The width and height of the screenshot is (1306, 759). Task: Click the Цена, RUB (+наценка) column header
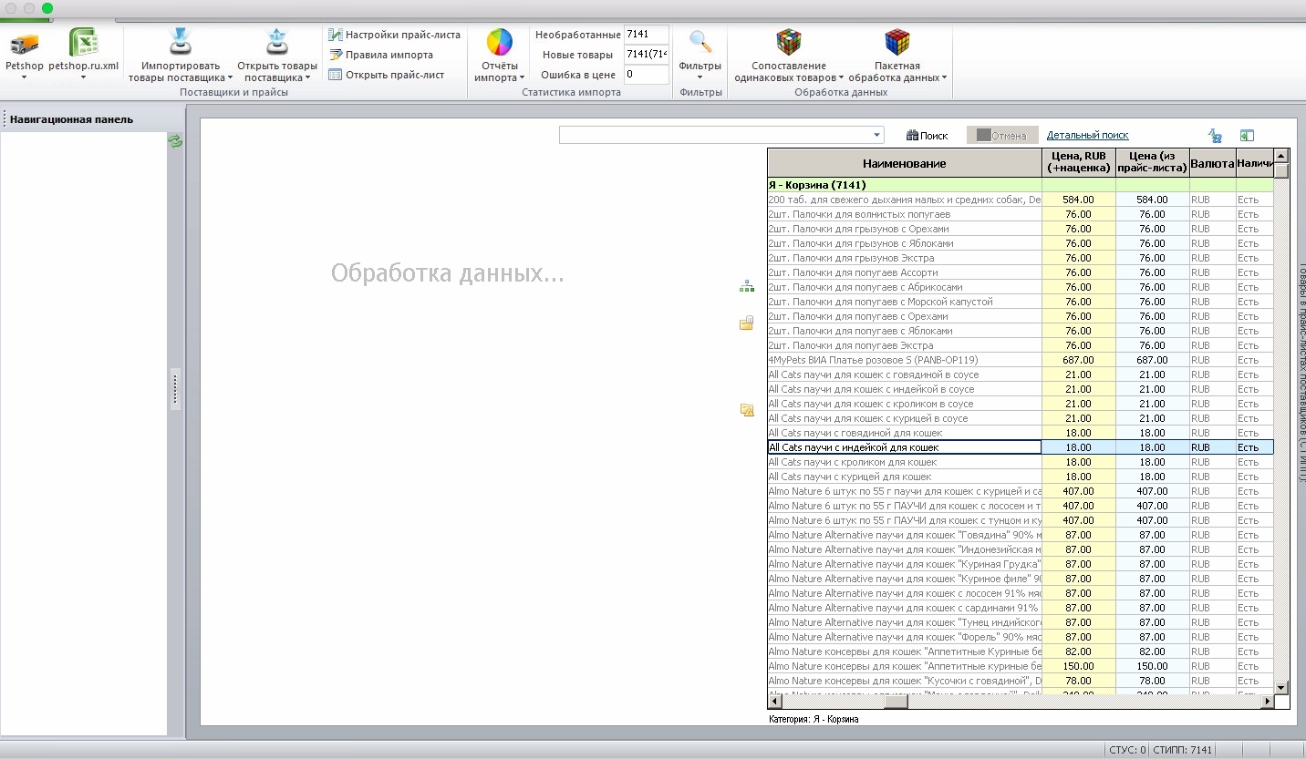(x=1079, y=163)
